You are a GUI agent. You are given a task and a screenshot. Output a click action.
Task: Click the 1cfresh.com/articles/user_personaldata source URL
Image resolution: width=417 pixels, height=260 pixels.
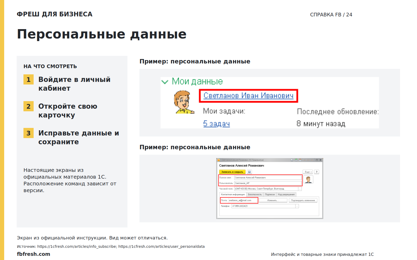click(x=161, y=246)
